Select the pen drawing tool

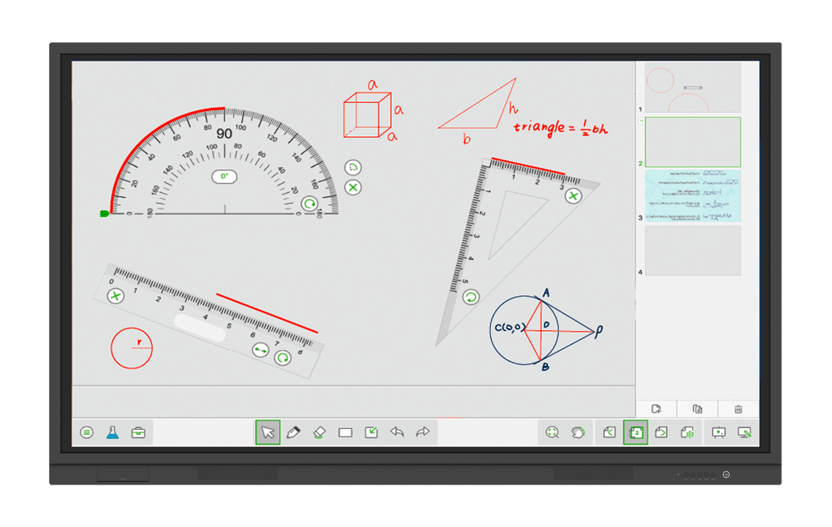click(293, 432)
